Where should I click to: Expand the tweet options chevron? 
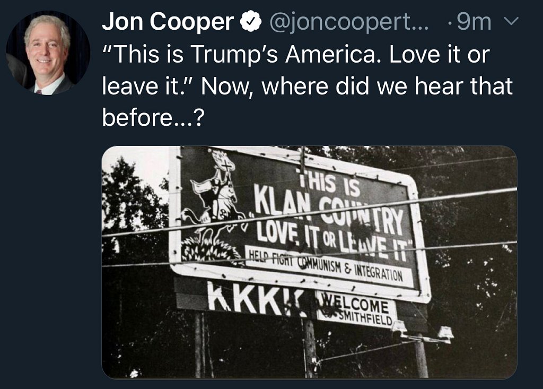[512, 22]
